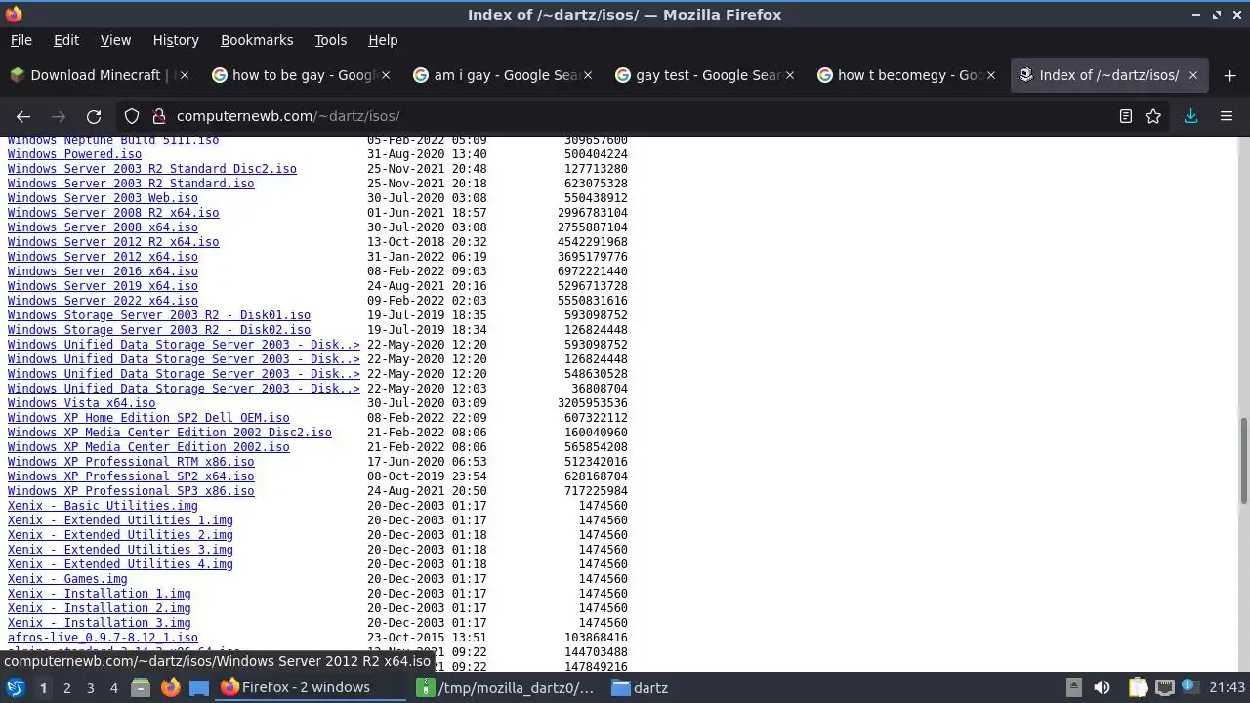The width and height of the screenshot is (1250, 703).
Task: Reload the page with the refresh icon
Action: click(x=94, y=116)
